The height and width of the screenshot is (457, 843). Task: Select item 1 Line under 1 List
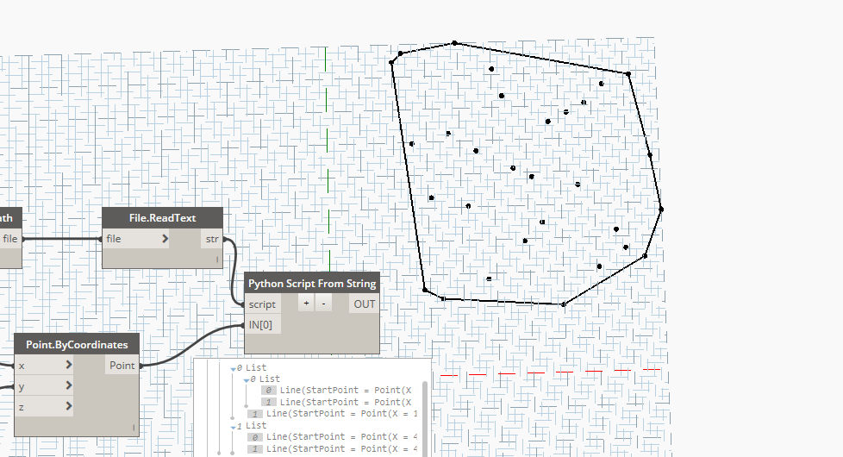(332, 448)
